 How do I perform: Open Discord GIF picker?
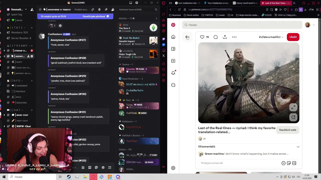coord(90,167)
